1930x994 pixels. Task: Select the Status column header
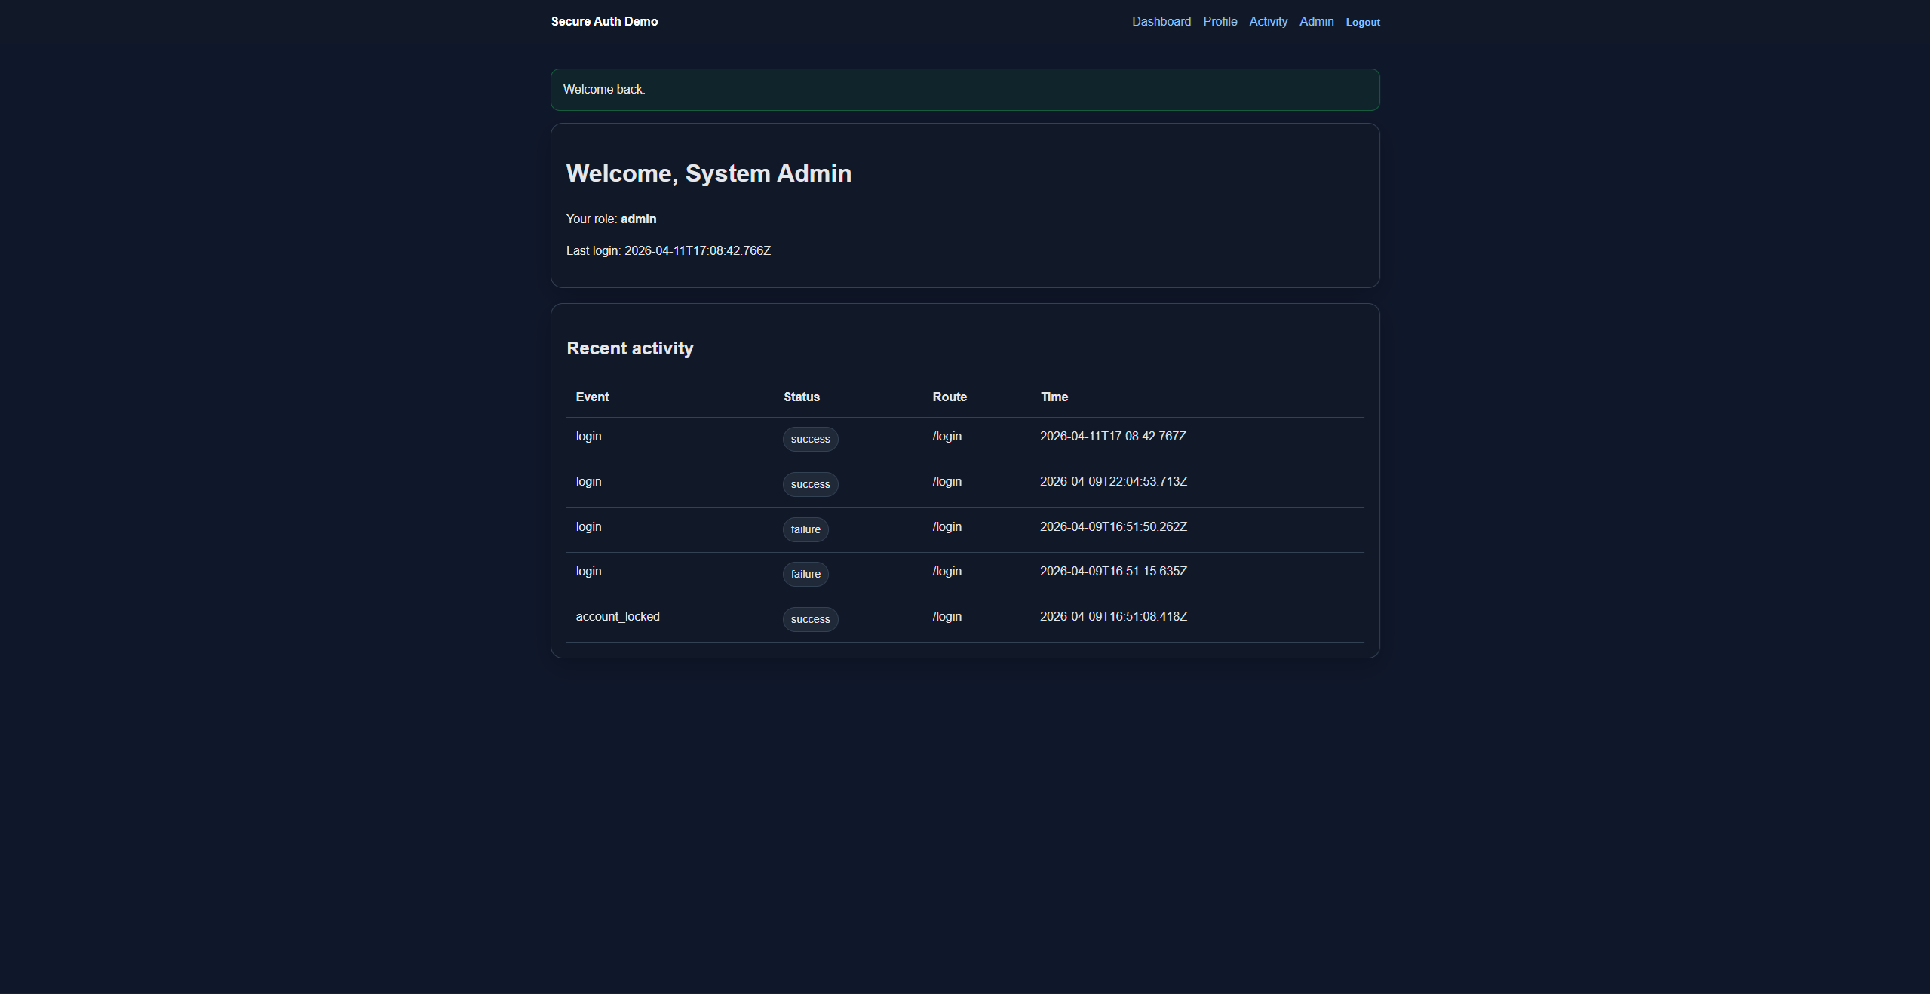(x=801, y=397)
